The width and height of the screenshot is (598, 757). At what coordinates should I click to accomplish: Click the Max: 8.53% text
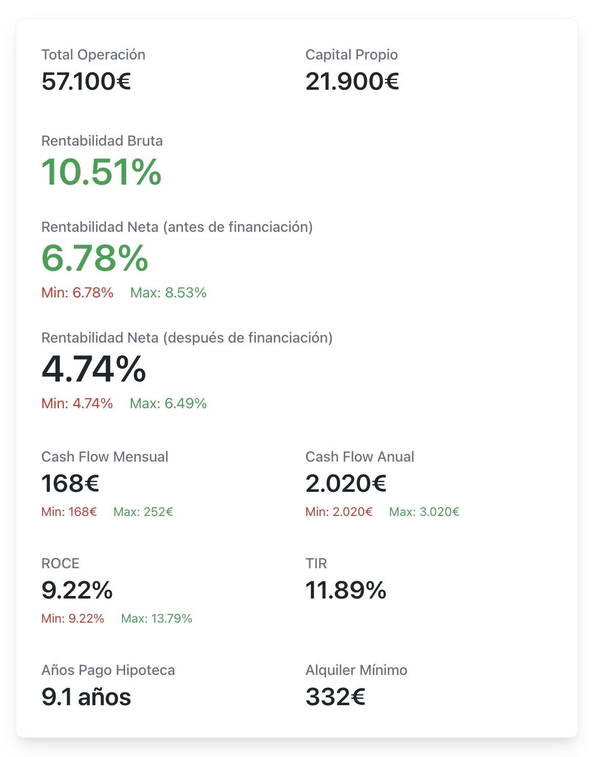pyautogui.click(x=168, y=293)
